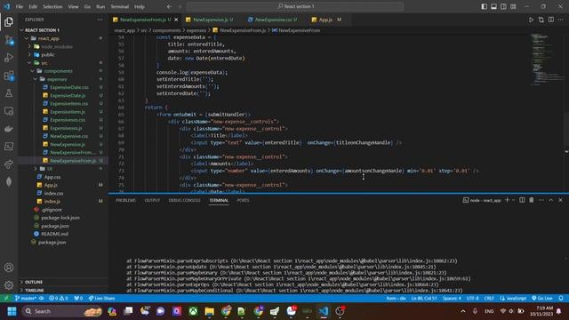Split the editor to the right
569x320 pixels.
tap(551, 20)
